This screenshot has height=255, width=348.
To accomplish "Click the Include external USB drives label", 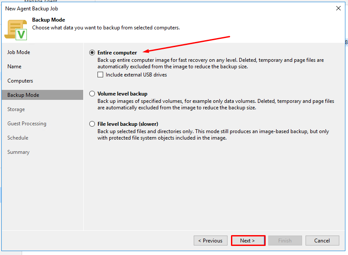I will pos(136,75).
